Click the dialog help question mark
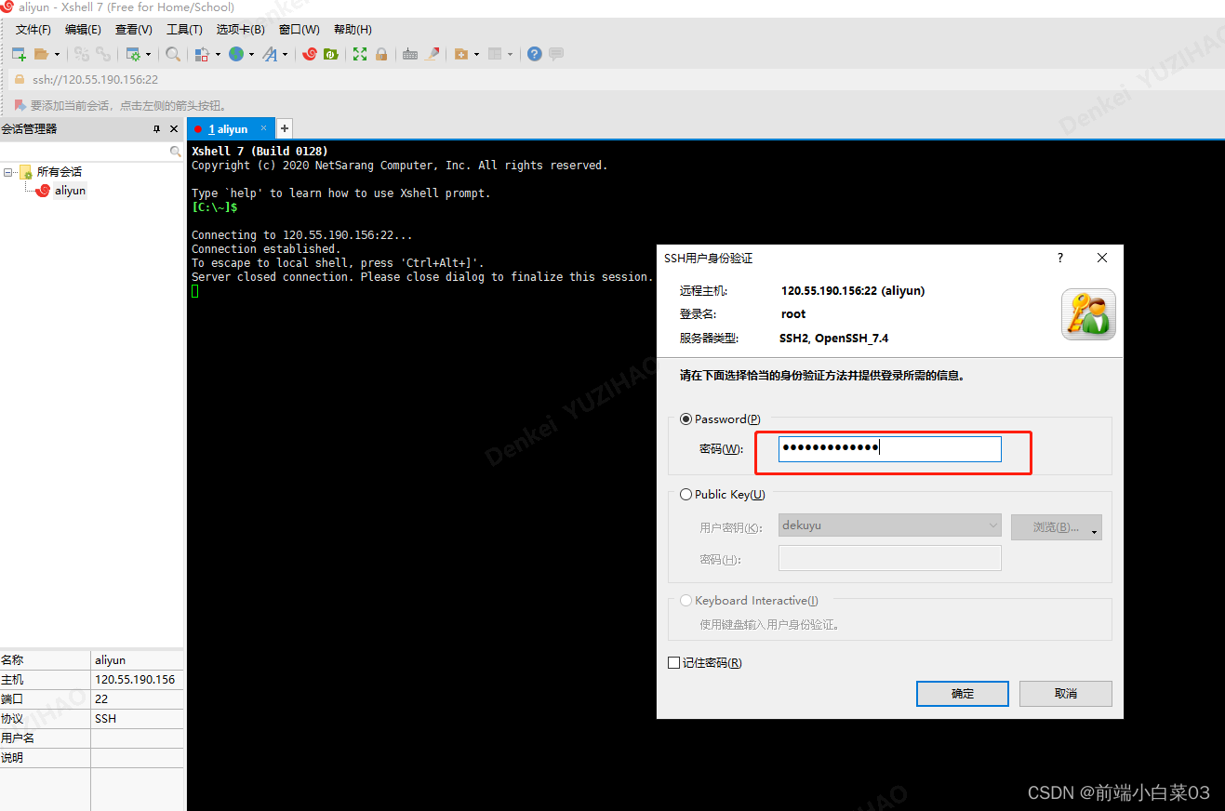This screenshot has width=1225, height=811. (x=1060, y=258)
